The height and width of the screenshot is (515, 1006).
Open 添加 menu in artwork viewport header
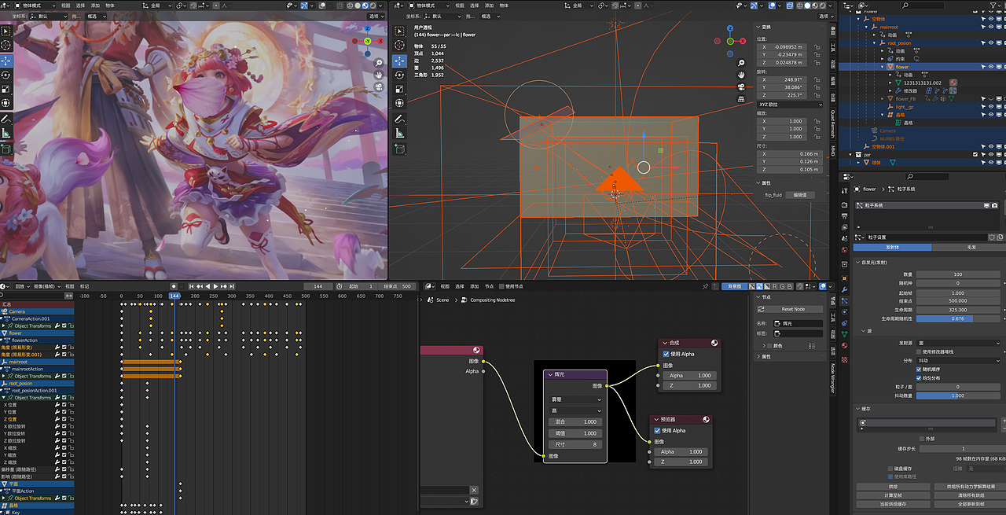point(95,5)
